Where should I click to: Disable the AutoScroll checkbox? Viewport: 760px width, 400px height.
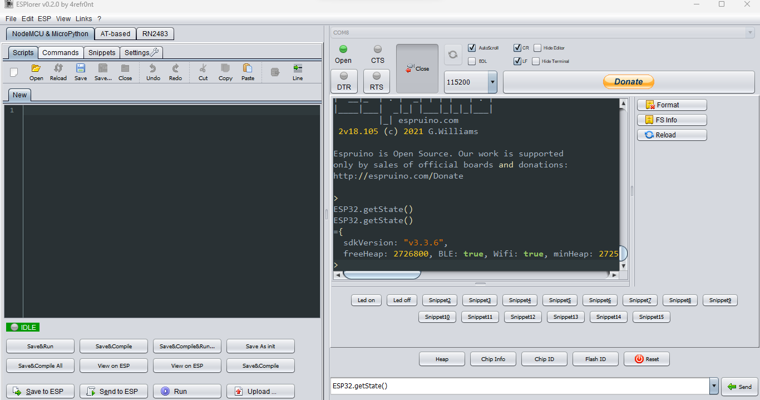pyautogui.click(x=472, y=48)
